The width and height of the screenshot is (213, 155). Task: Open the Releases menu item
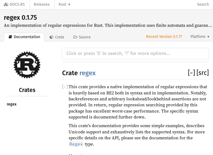pos(42,5)
